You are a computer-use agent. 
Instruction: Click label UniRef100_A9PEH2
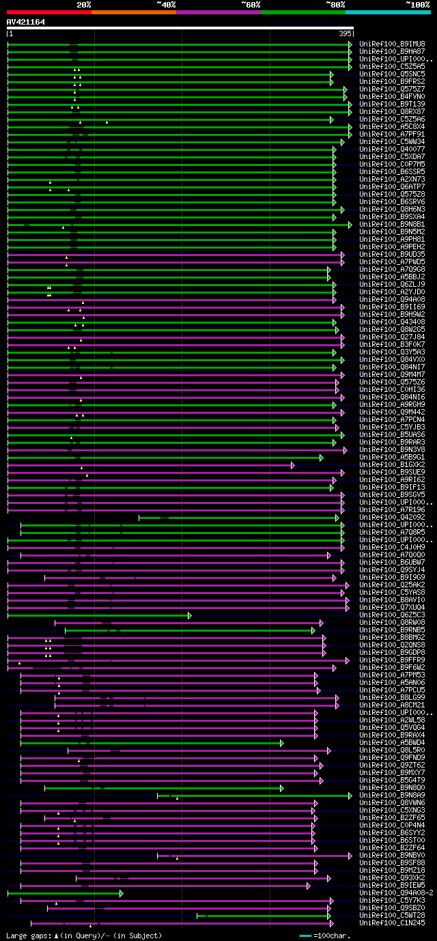pyautogui.click(x=392, y=247)
